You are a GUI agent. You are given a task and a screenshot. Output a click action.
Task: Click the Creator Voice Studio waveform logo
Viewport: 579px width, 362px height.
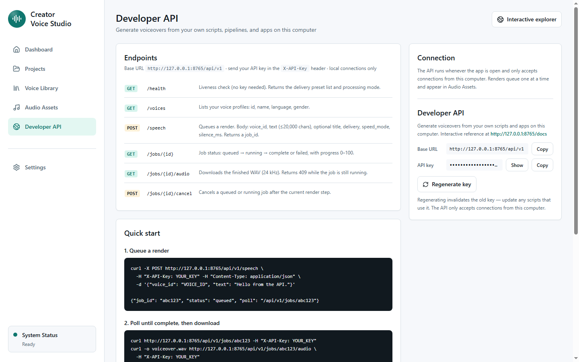17,19
